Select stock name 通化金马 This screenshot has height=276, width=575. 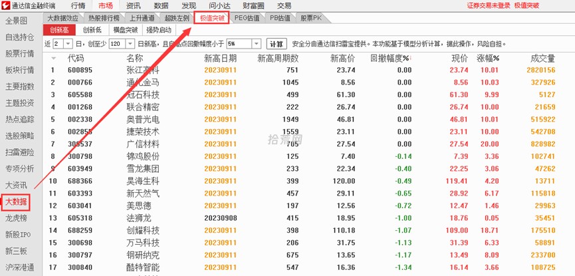pos(143,82)
